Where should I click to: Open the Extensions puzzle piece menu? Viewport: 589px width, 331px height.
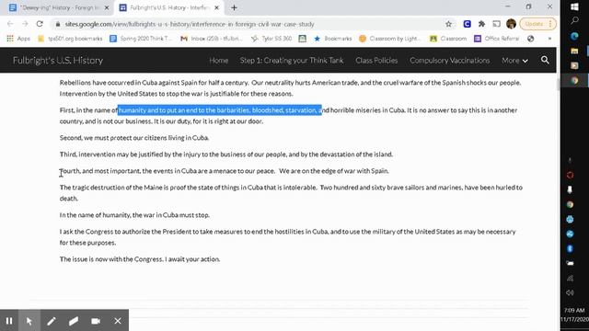(x=481, y=24)
